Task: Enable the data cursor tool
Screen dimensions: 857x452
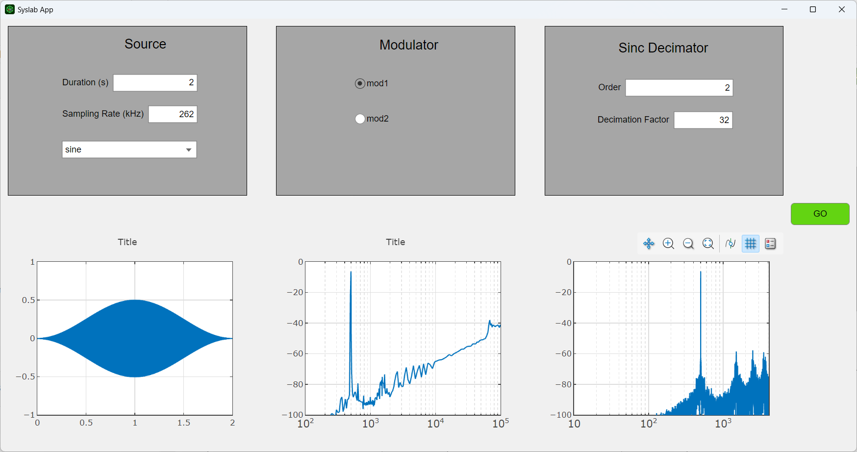Action: point(731,244)
